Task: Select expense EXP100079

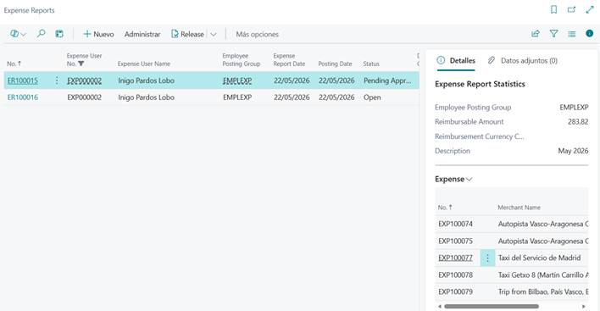Action: pos(455,292)
